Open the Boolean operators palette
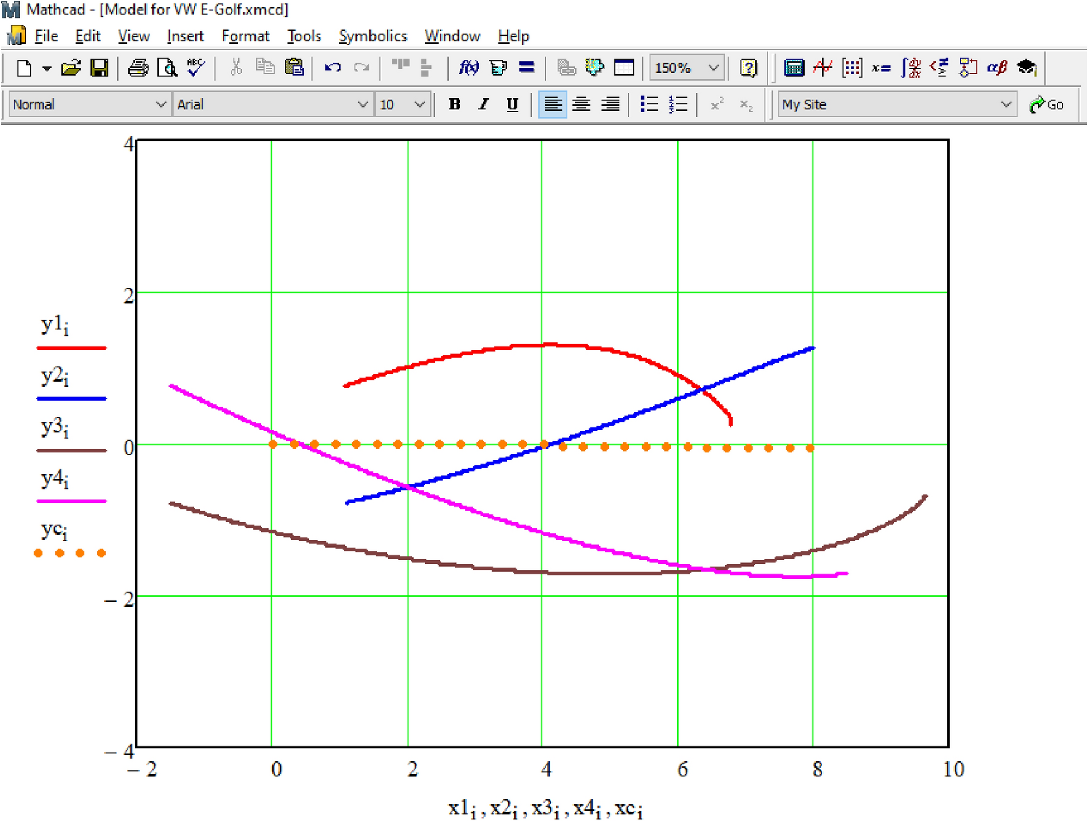Screen dimensions: 1088x821 point(940,68)
